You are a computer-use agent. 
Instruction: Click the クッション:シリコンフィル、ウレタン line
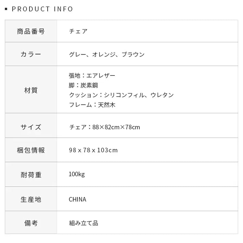click(121, 95)
